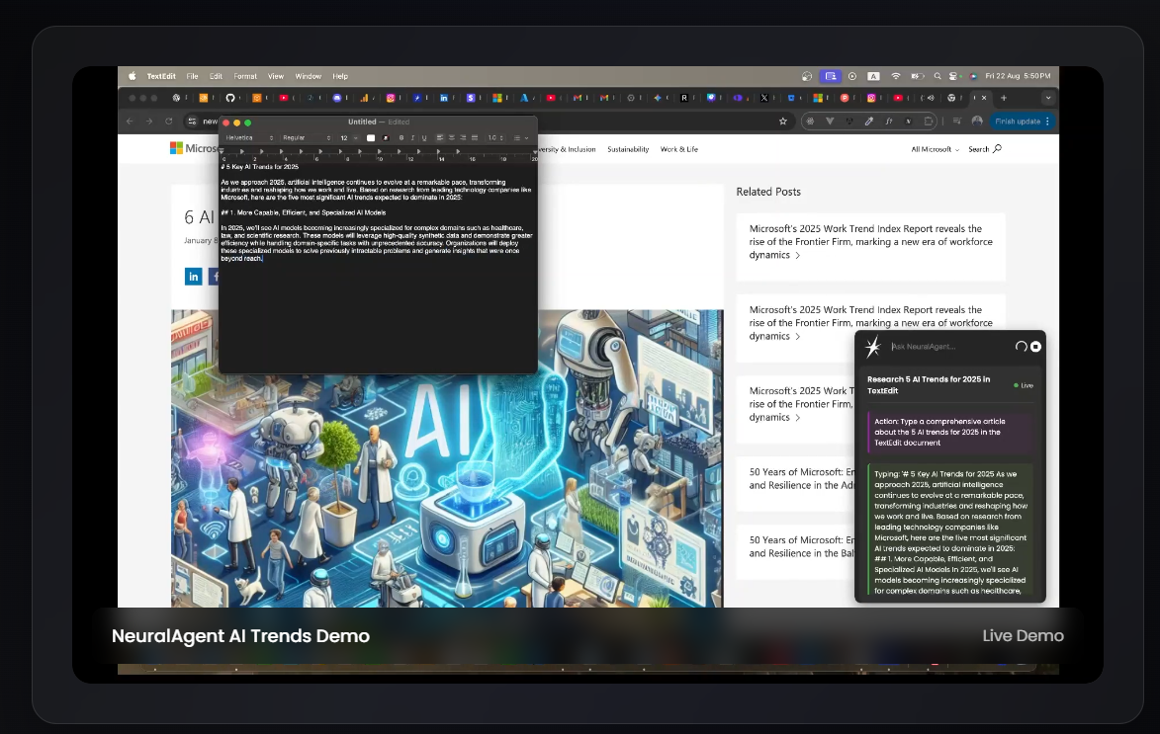Open a new browser tab with plus
The width and height of the screenshot is (1160, 734).
[1004, 98]
